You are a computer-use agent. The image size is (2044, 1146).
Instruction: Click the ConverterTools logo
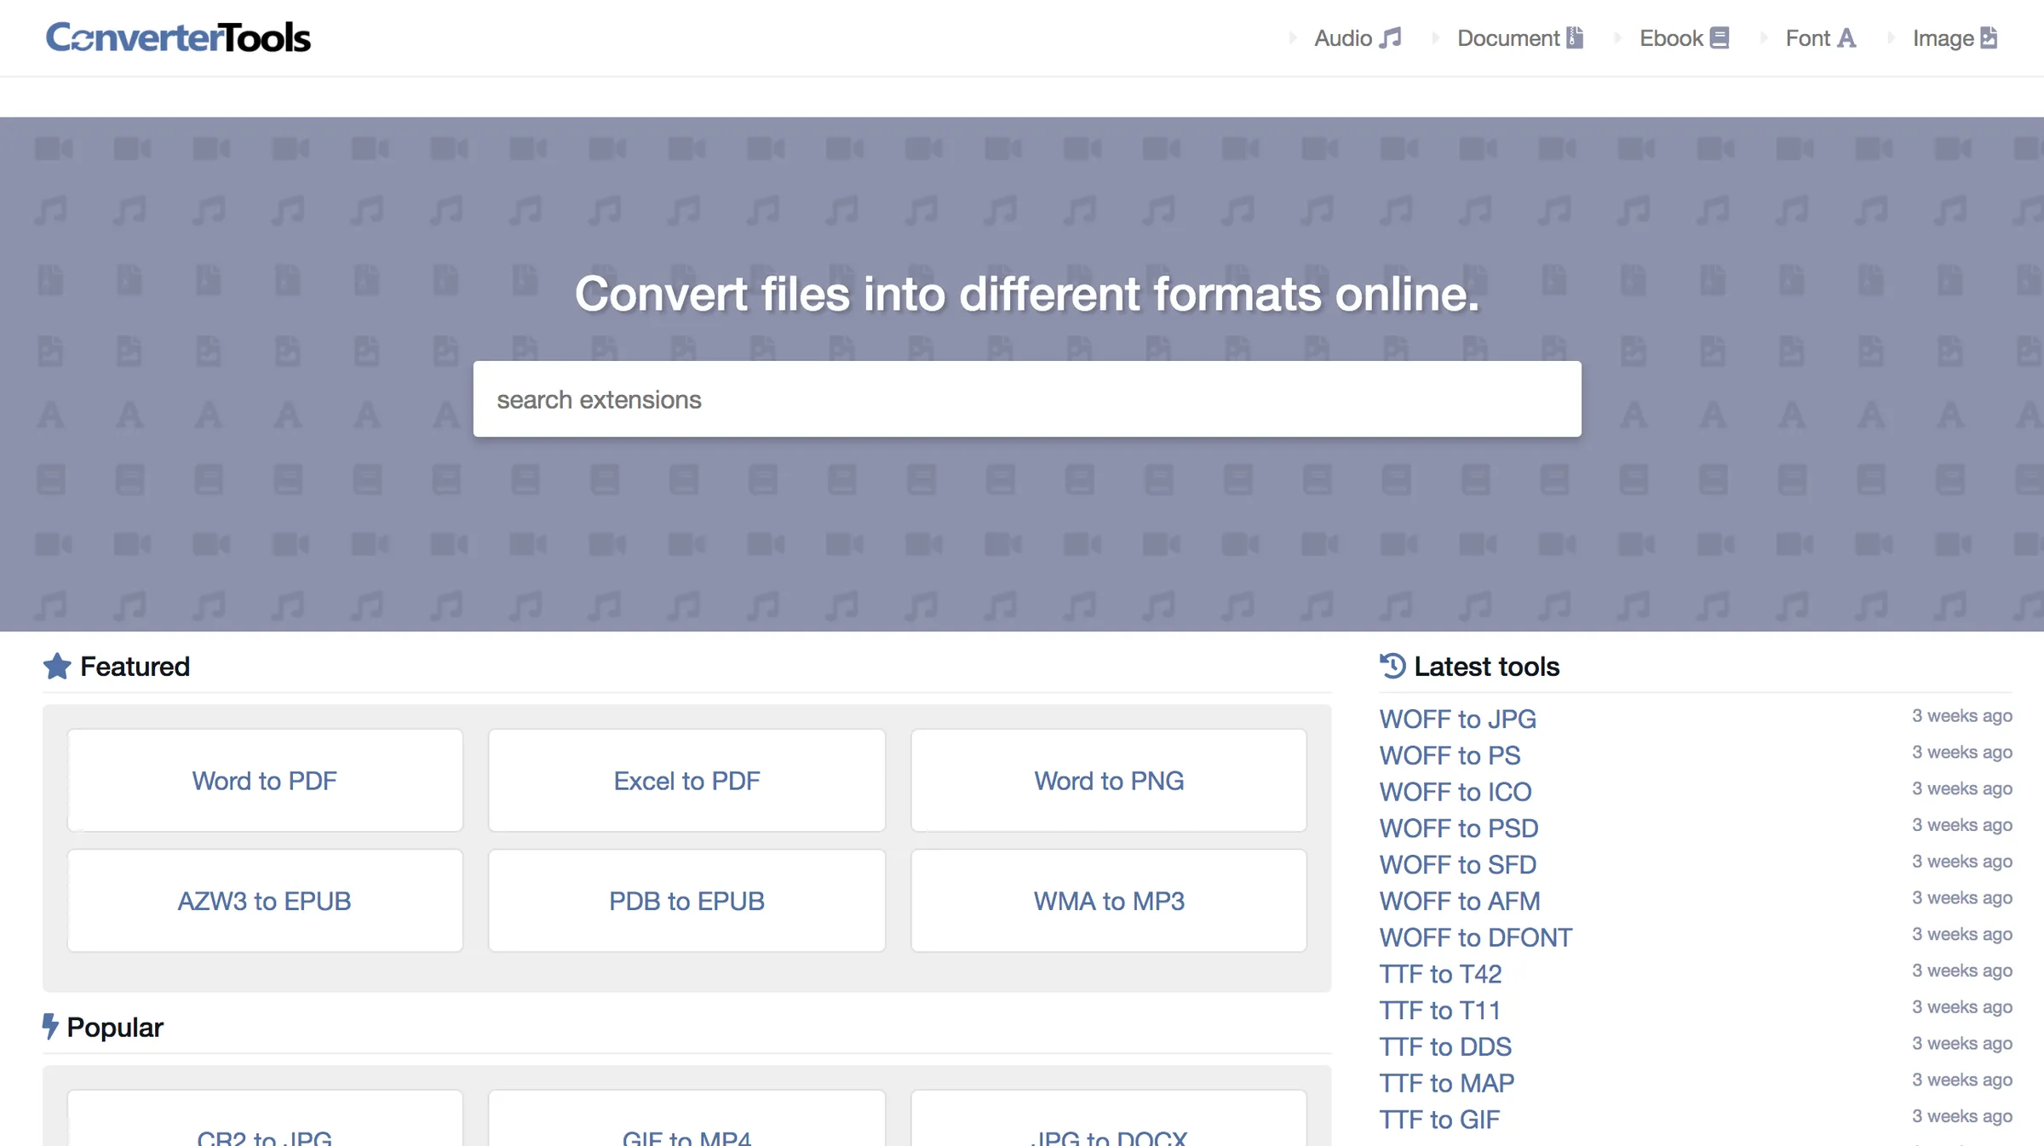(178, 36)
